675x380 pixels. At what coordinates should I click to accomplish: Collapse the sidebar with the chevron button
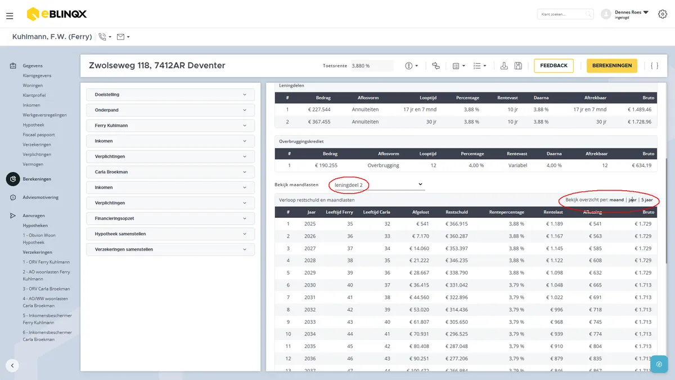click(x=12, y=365)
